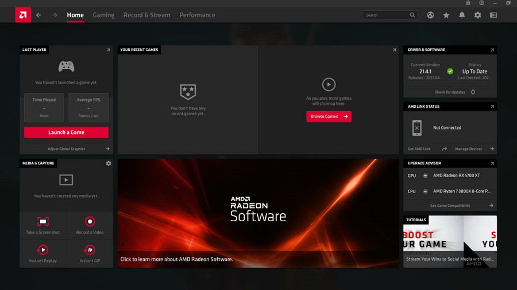Expand the Last Played panel
Screen dimensions: 517x290
108,50
